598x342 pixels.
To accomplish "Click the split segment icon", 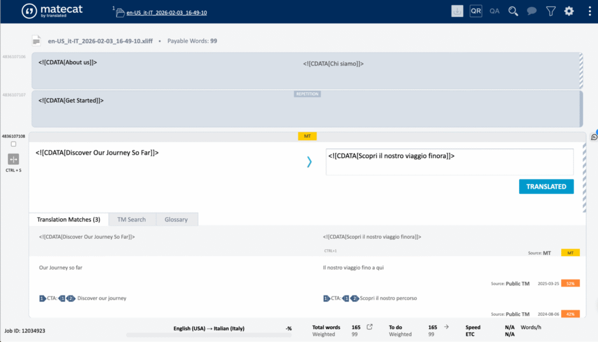I will coord(13,159).
